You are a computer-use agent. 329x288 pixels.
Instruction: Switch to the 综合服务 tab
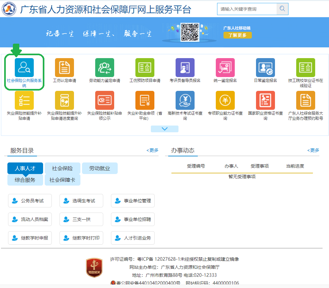(25, 179)
